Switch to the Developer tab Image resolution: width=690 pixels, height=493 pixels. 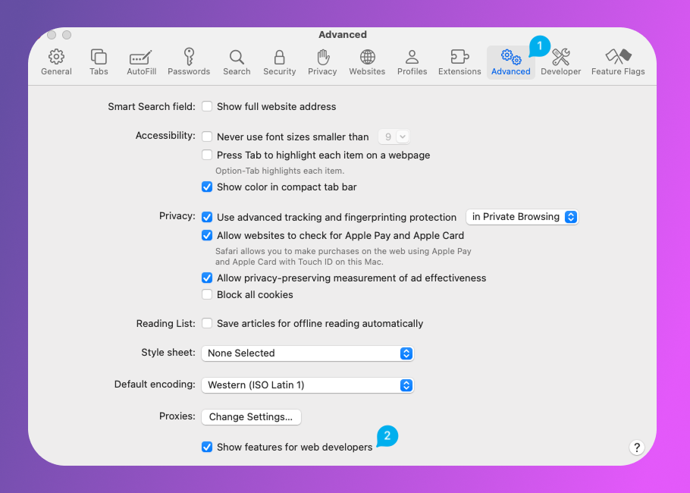tap(560, 62)
